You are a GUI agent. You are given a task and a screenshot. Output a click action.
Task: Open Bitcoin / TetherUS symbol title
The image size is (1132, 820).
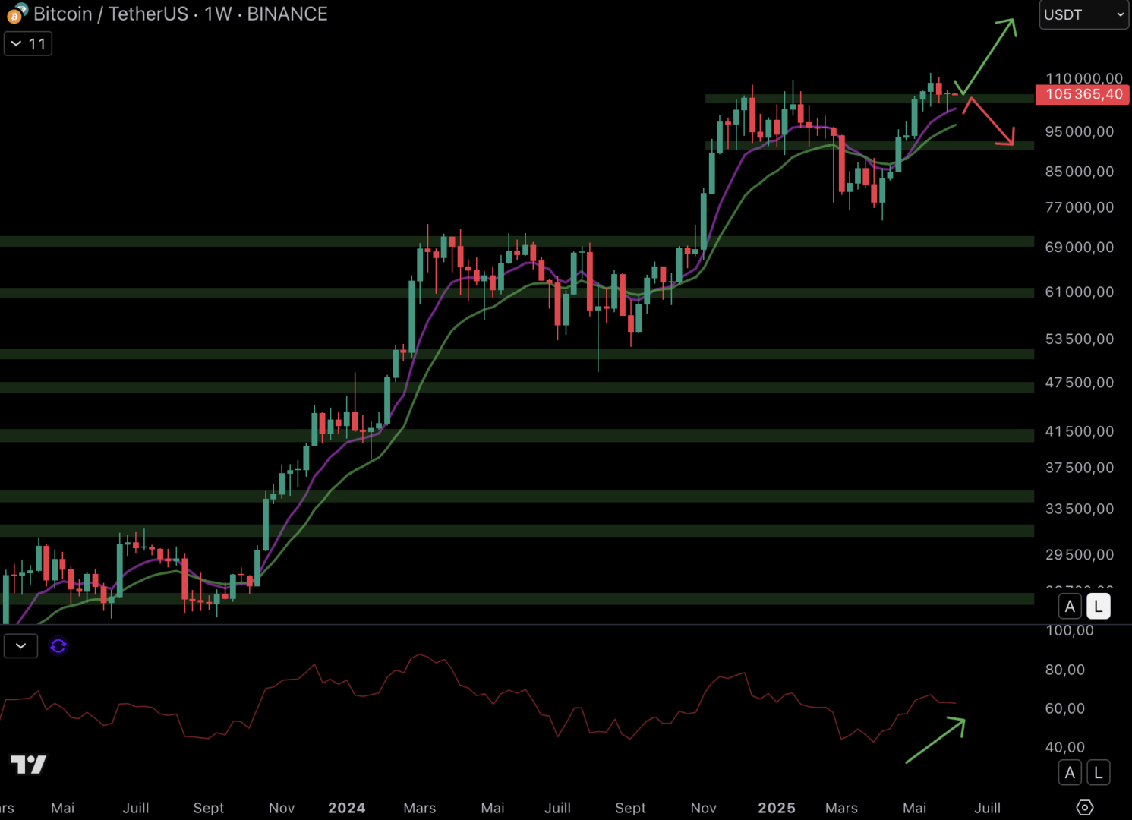click(111, 14)
